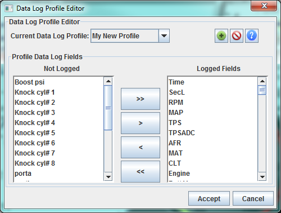The height and width of the screenshot is (213, 281).
Task: Click the Logged Fields scroll up arrow
Action: pos(262,81)
